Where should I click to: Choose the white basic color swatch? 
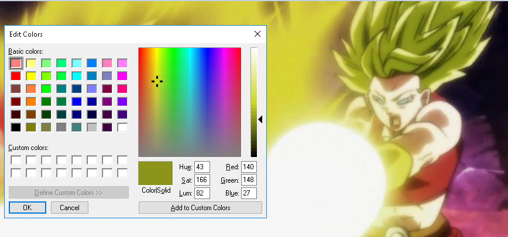click(122, 127)
